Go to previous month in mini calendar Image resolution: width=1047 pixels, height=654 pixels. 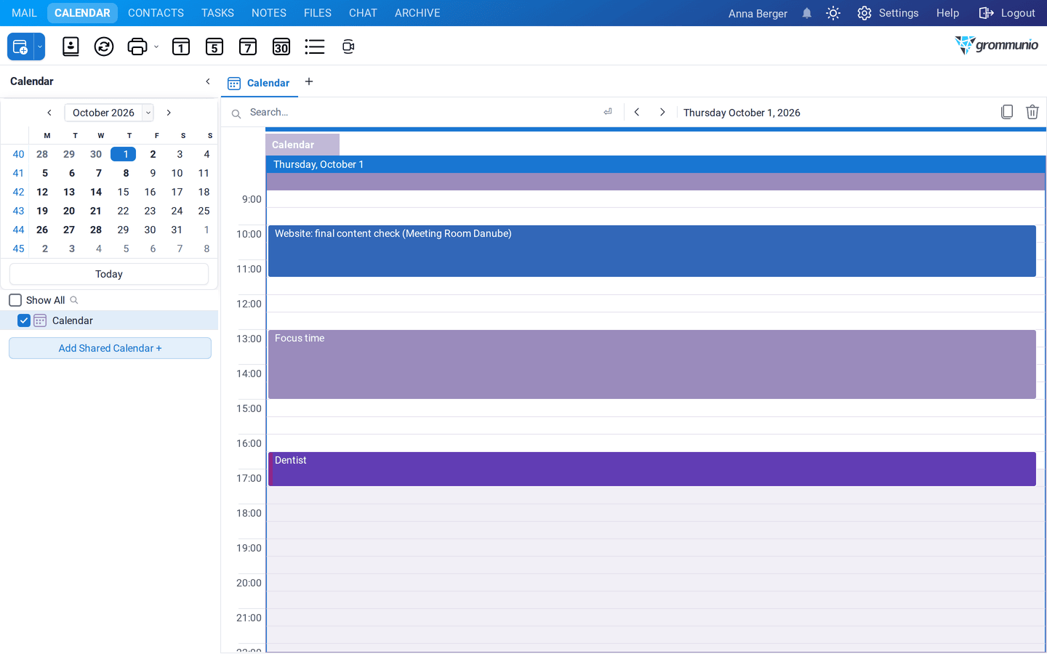49,113
